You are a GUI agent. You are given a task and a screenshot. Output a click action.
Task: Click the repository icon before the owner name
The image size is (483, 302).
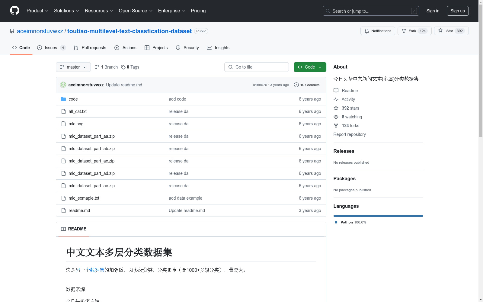tap(12, 31)
